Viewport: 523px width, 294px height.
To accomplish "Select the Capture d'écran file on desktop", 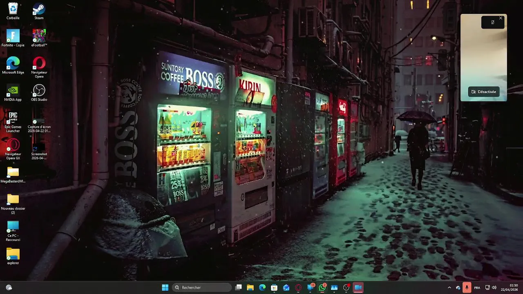I will (x=39, y=122).
